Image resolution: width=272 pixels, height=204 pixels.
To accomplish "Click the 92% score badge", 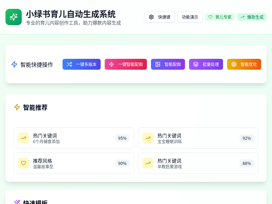I will pos(247,138).
